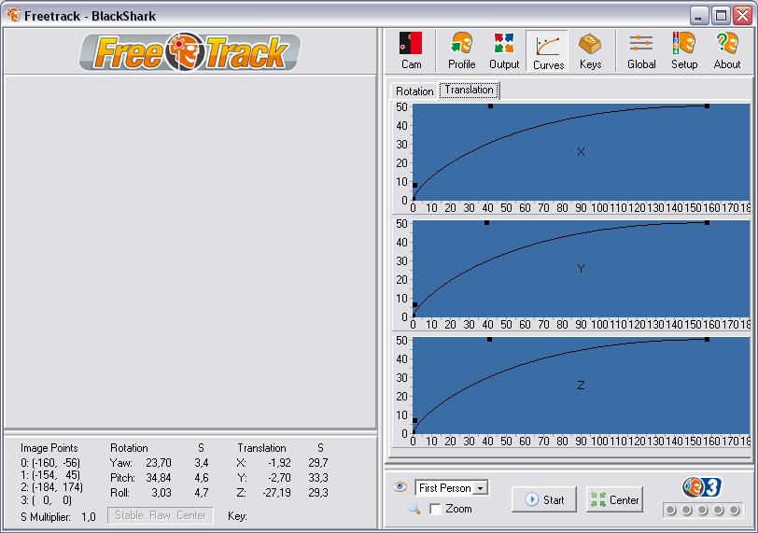Click translation X value -1,92
Viewport: 758px width, 533px height.
pyautogui.click(x=279, y=462)
